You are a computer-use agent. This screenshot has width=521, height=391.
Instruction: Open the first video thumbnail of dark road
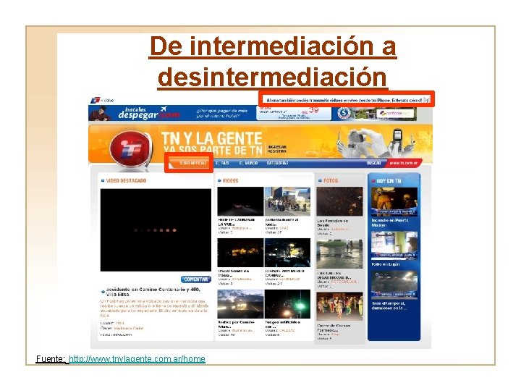coord(240,201)
